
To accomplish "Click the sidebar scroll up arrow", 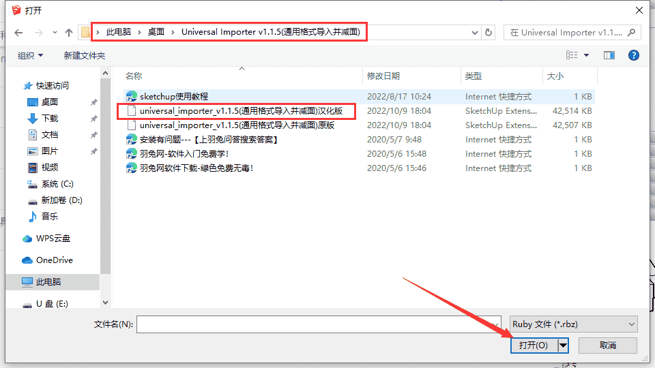I will pyautogui.click(x=105, y=73).
